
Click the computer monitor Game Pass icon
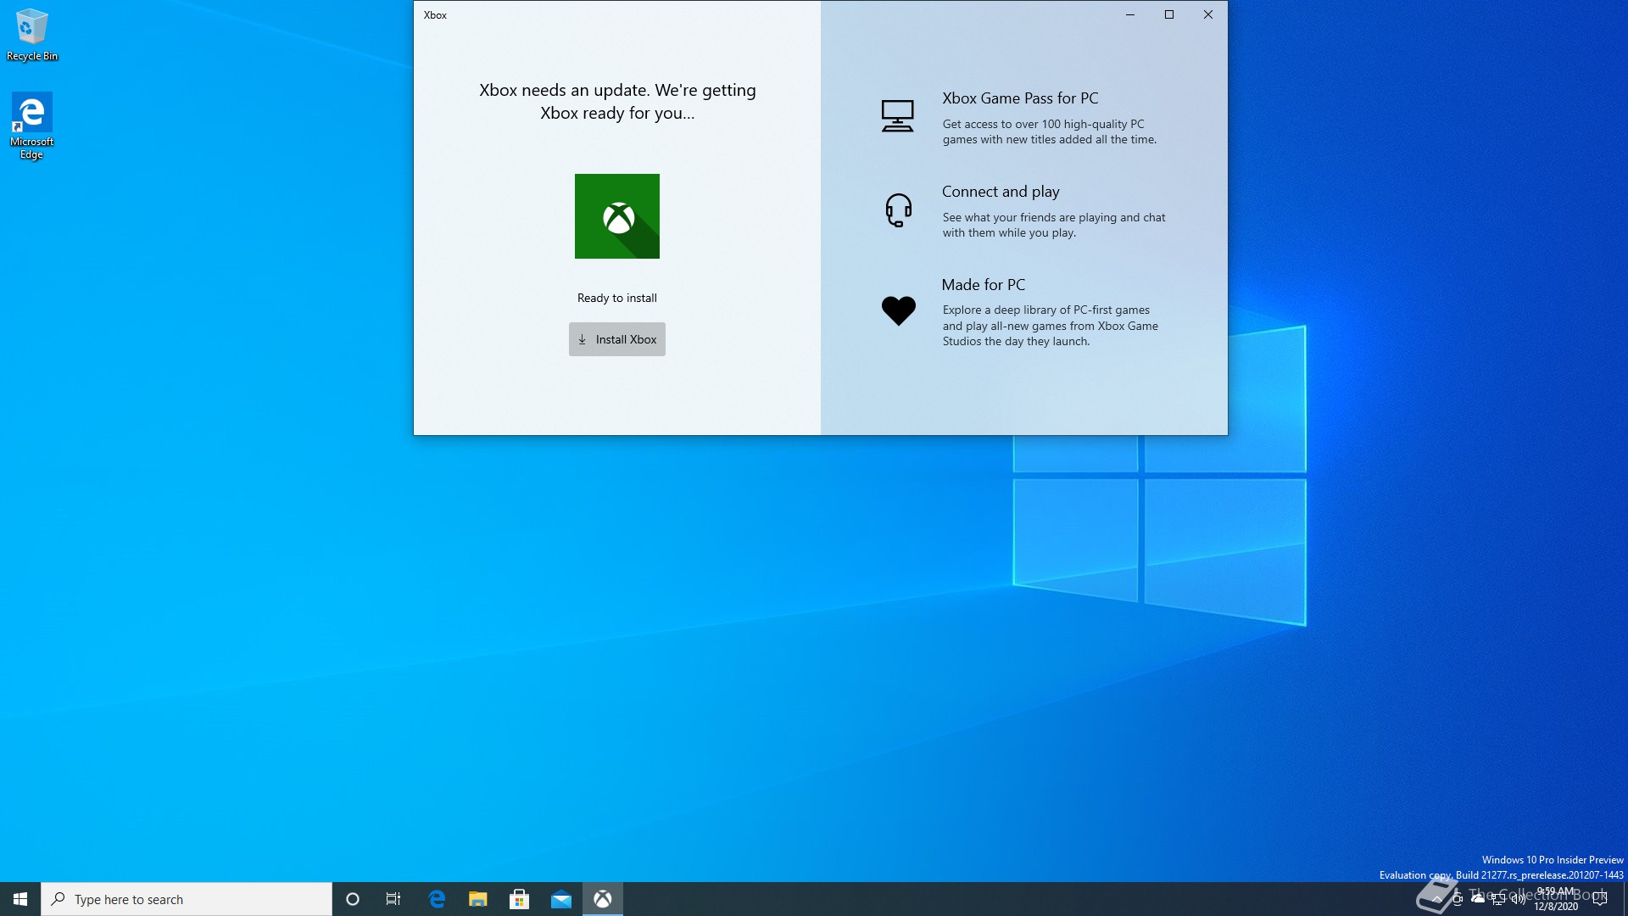(x=897, y=116)
